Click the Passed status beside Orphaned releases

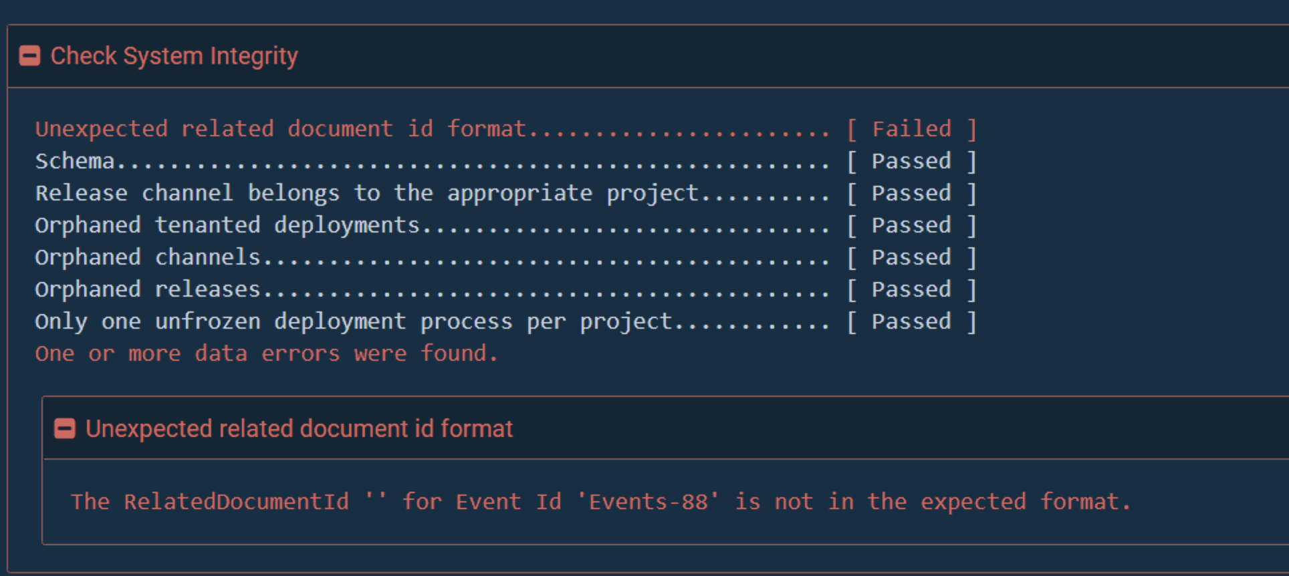point(911,289)
